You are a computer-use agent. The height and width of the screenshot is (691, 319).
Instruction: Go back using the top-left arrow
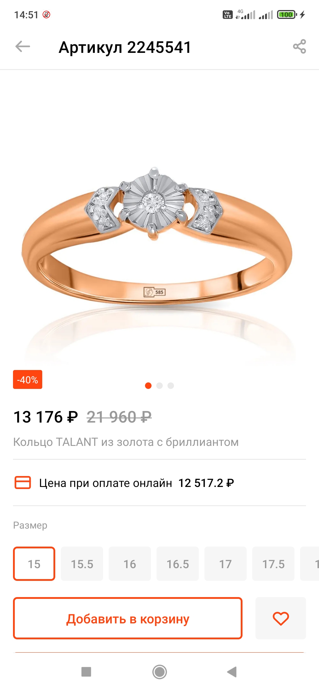pos(23,47)
